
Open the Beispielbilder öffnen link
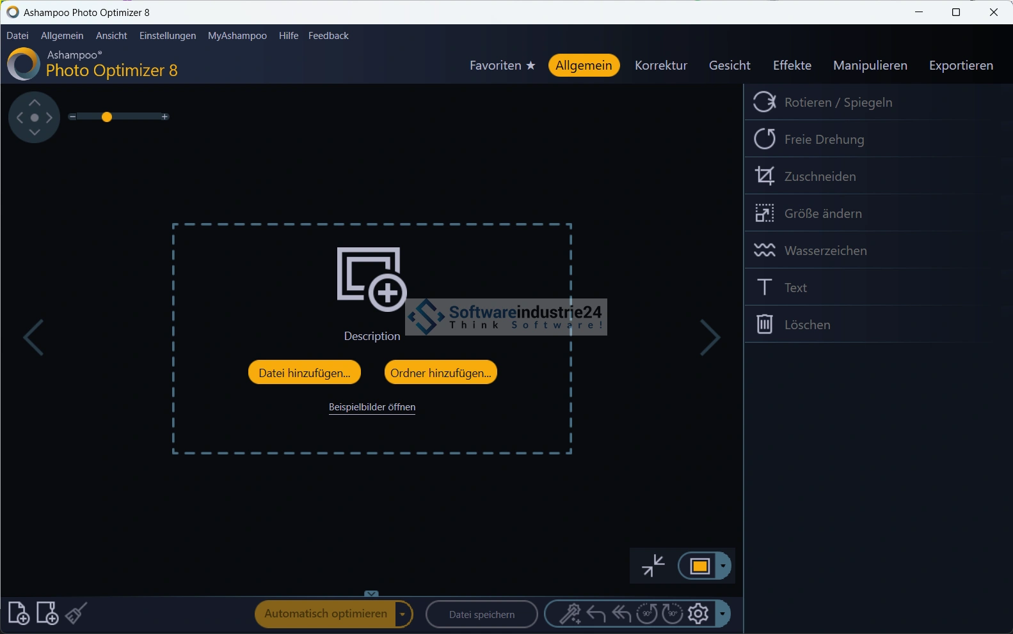(372, 407)
